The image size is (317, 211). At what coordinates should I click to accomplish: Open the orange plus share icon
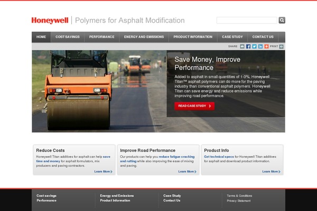(x=266, y=46)
